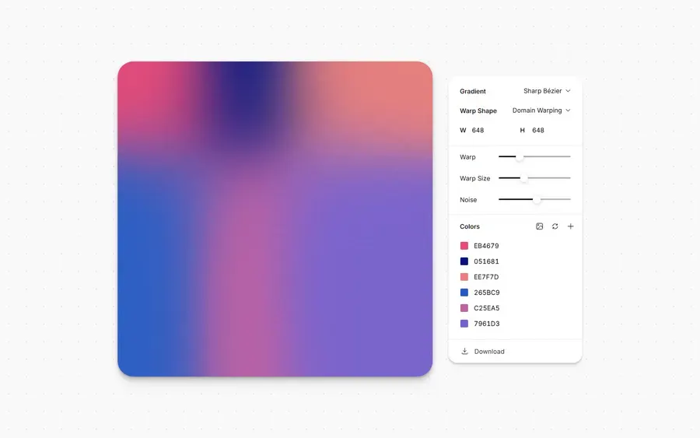Open the 051681 navy color swatch
The height and width of the screenshot is (438, 700).
click(x=464, y=261)
